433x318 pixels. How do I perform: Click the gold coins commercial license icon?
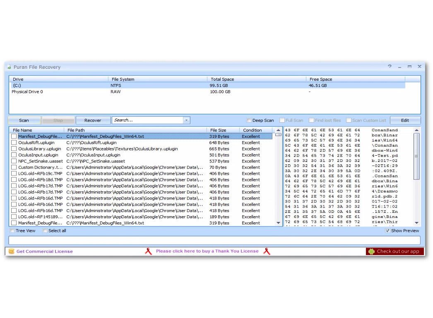[x=11, y=251]
